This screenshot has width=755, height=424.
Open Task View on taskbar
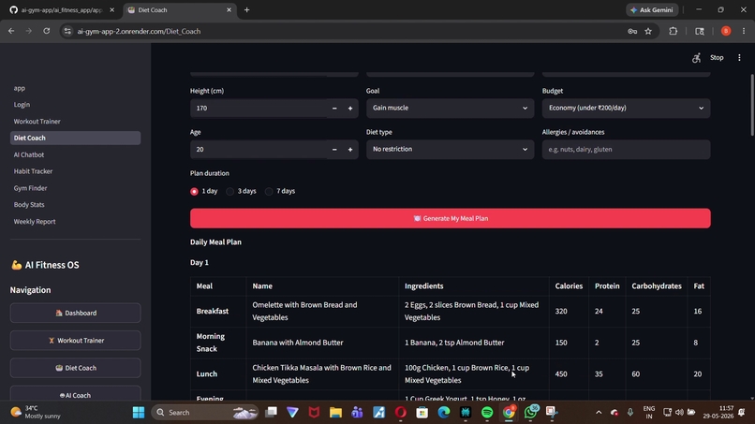(x=271, y=413)
